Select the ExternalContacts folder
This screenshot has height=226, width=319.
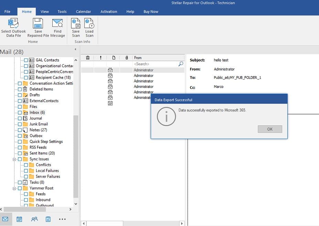pyautogui.click(x=44, y=101)
